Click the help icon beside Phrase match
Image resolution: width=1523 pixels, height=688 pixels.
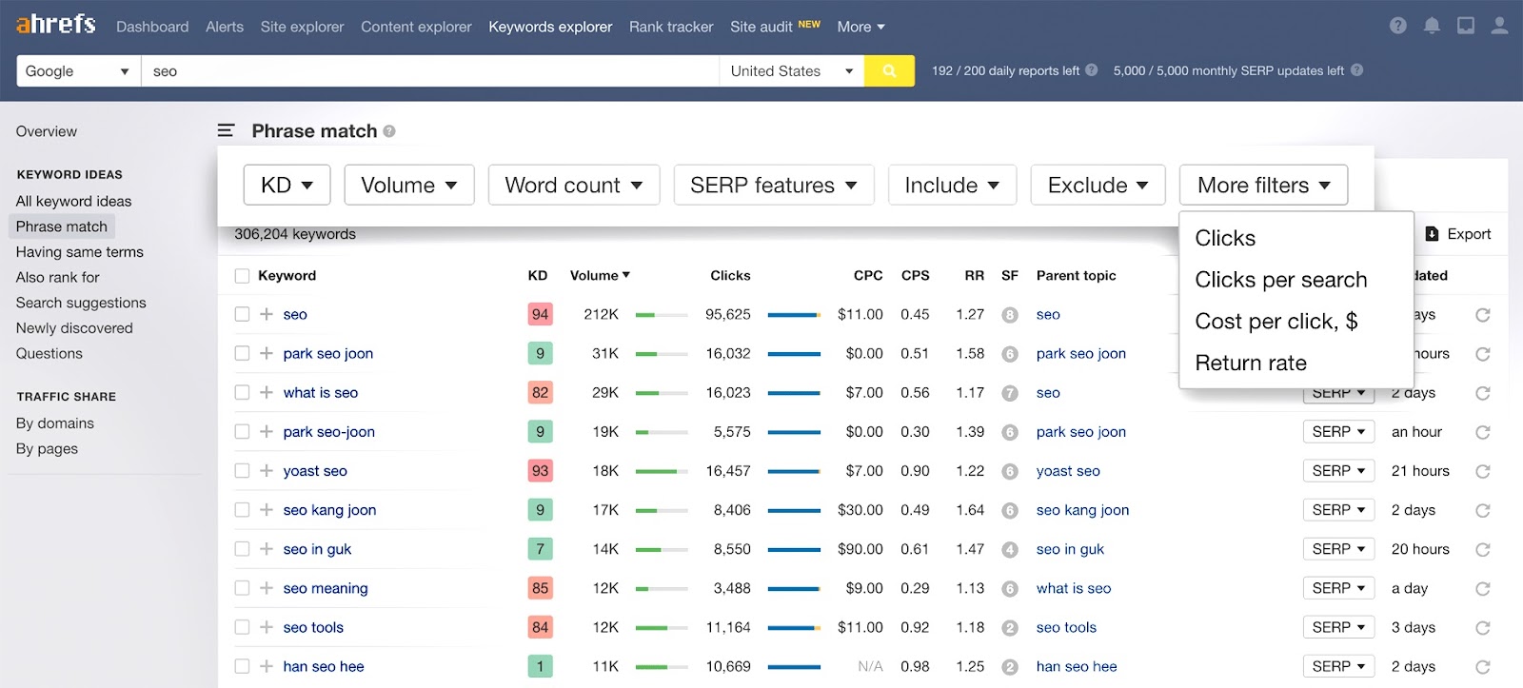[x=389, y=131]
